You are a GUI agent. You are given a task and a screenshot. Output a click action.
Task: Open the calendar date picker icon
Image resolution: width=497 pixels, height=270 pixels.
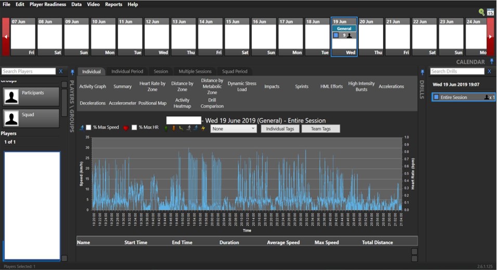click(x=490, y=12)
